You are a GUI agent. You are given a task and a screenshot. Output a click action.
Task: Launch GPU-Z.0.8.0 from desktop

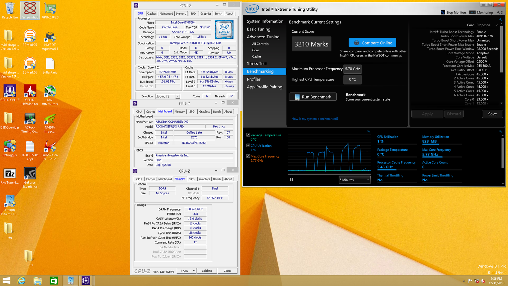[x=50, y=11]
